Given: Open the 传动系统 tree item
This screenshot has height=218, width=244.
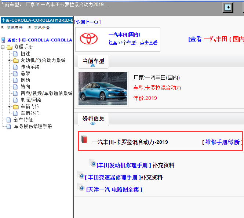Looking at the screenshot, I should [x=30, y=67].
